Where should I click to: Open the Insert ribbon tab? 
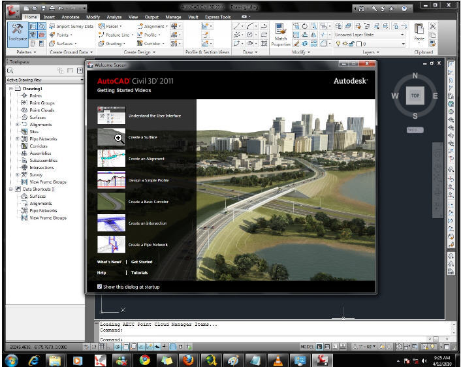[x=49, y=17]
